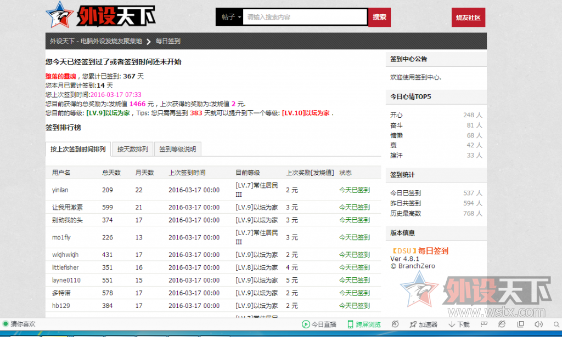
Task: Click the 外设天下 site logo
Action: pyautogui.click(x=101, y=15)
